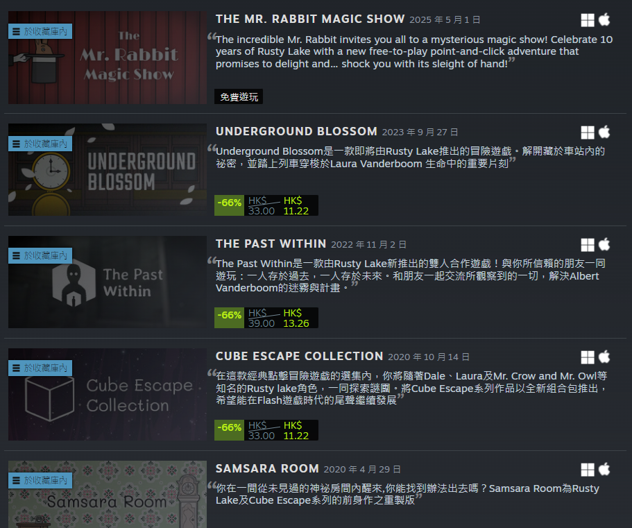Click Apple icon for The Past Within
Viewport: 632px width, 528px height.
click(x=604, y=244)
